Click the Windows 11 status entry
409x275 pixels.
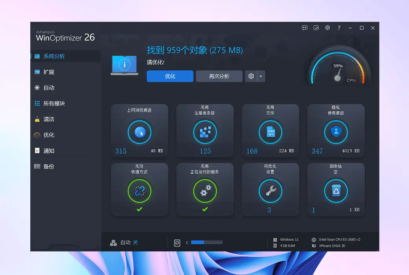click(286, 240)
